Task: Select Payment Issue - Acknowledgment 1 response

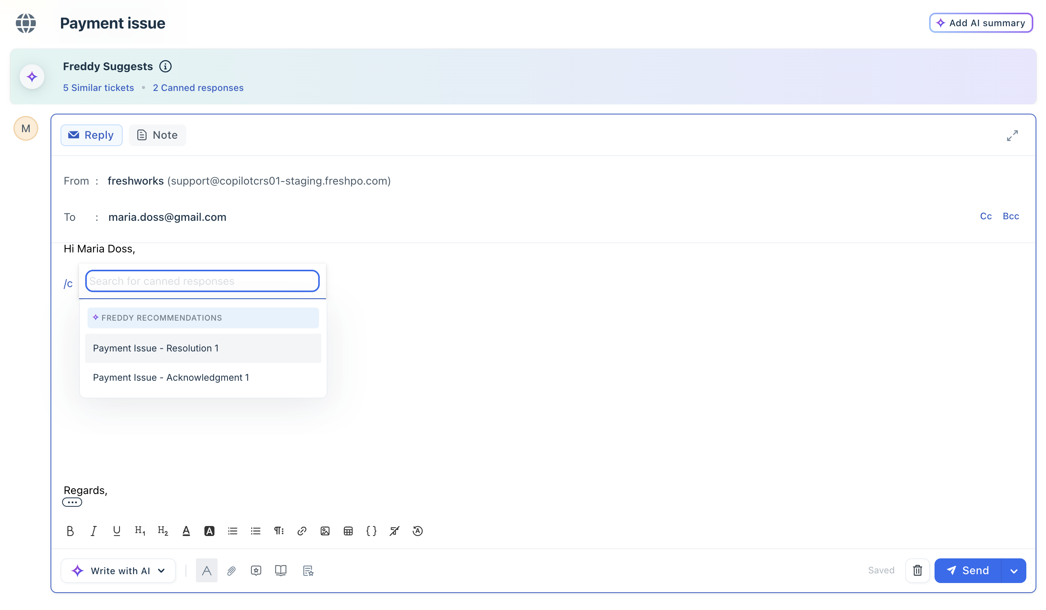Action: click(170, 377)
